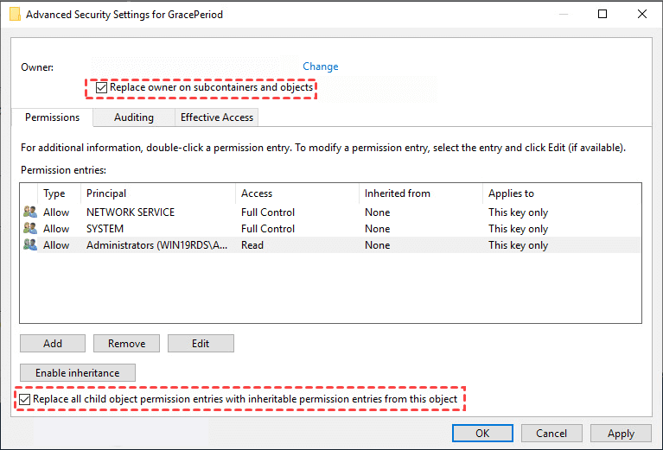663x450 pixels.
Task: Open the Effective Access tab
Action: point(216,117)
